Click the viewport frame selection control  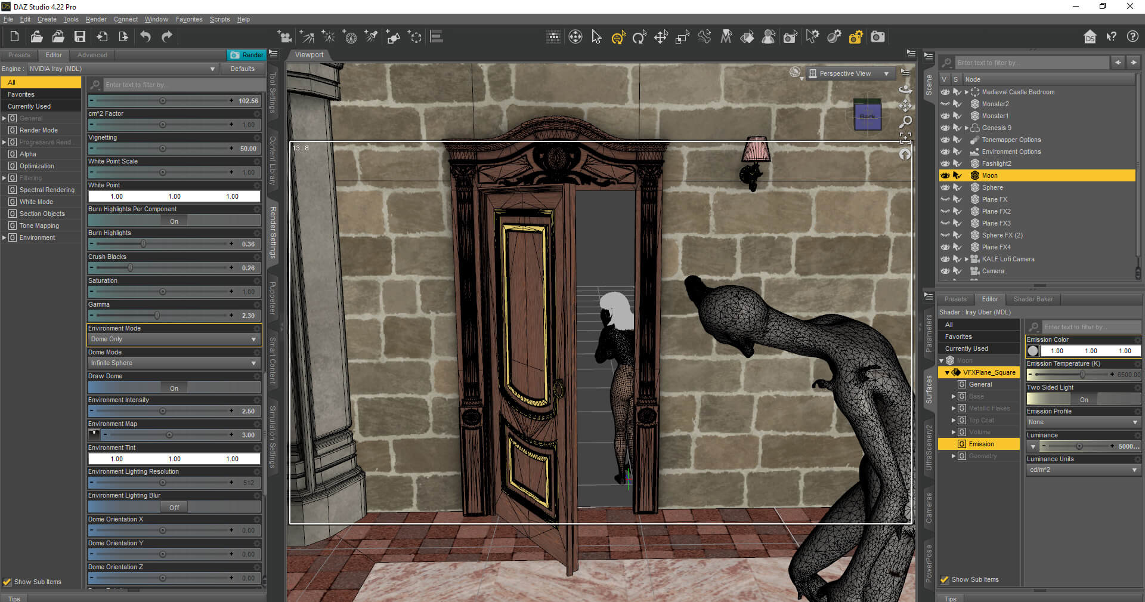[905, 138]
